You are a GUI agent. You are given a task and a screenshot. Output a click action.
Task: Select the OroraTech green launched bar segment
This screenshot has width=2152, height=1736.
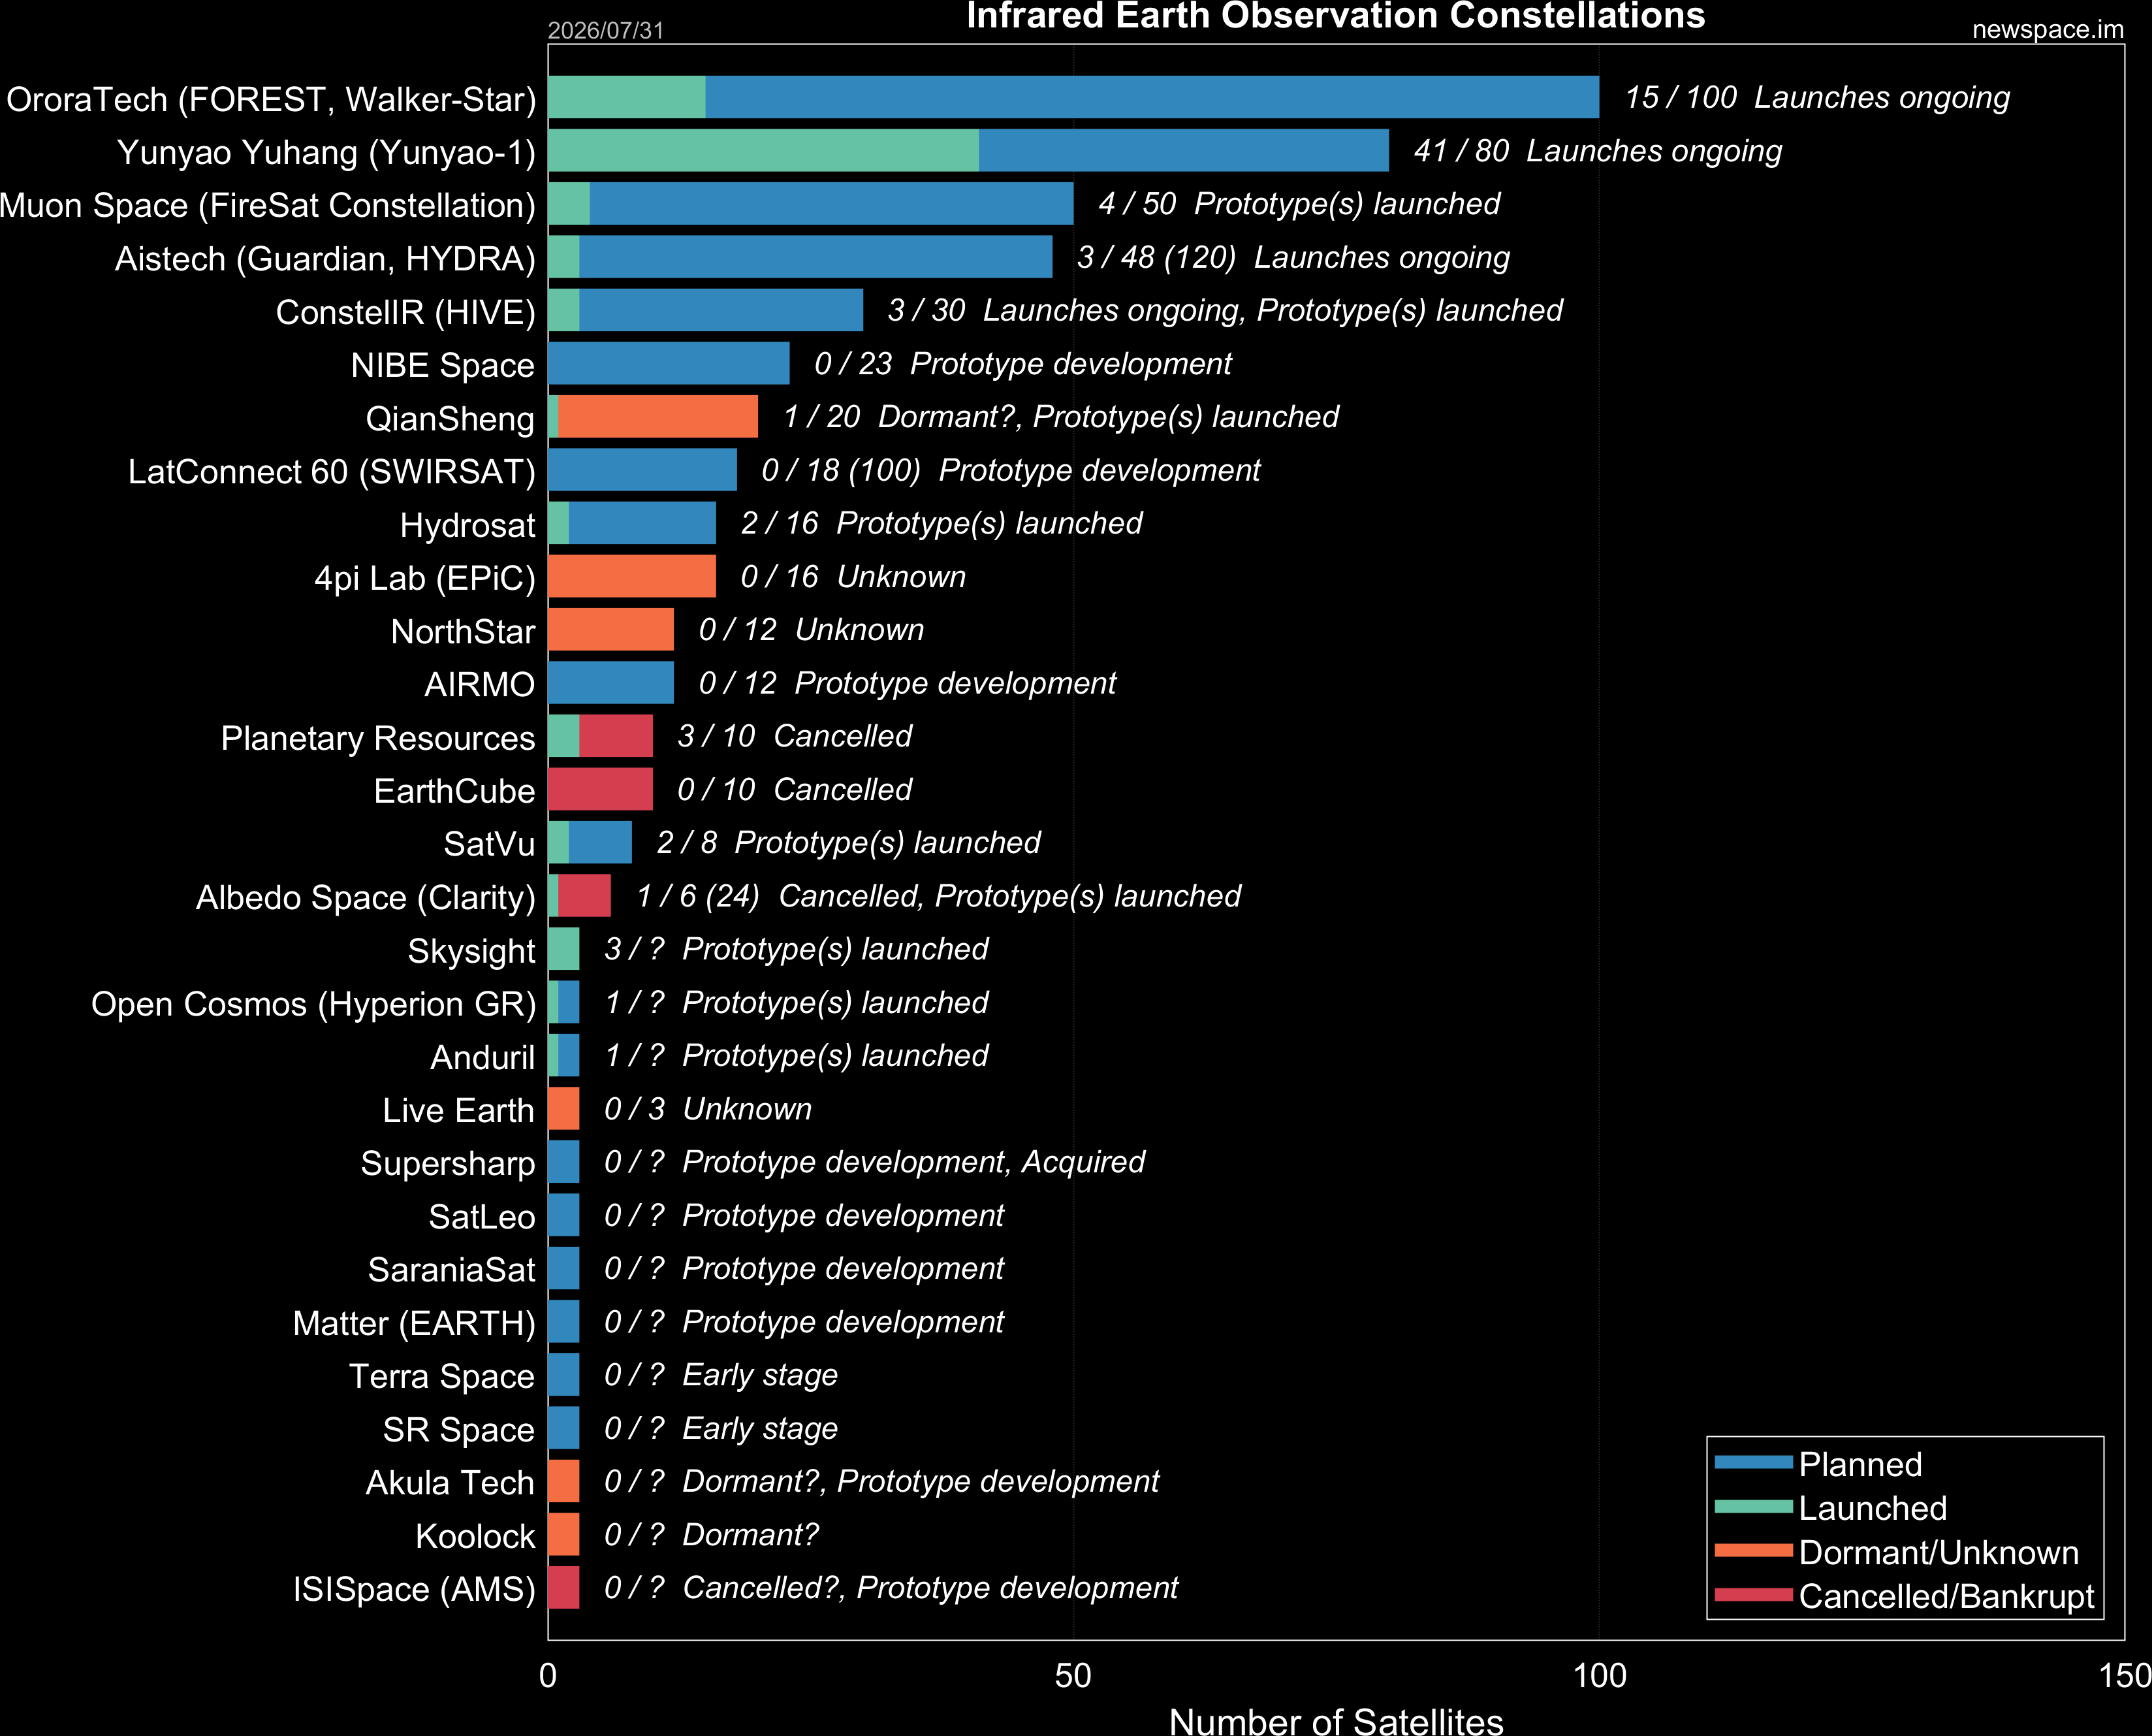(x=627, y=97)
